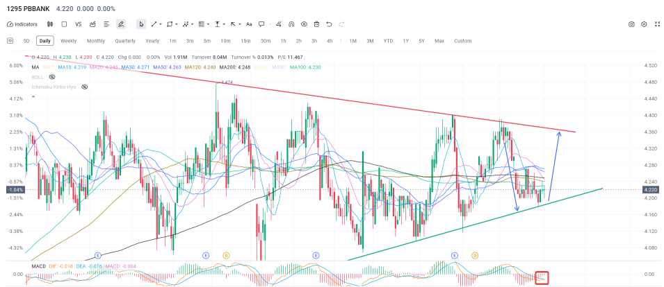Image resolution: width=664 pixels, height=287 pixels.
Task: Click the trash delete drawings icon
Action: pyautogui.click(x=316, y=24)
